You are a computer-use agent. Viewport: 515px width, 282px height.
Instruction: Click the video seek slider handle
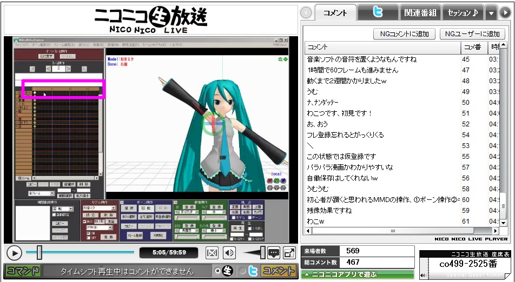39,252
